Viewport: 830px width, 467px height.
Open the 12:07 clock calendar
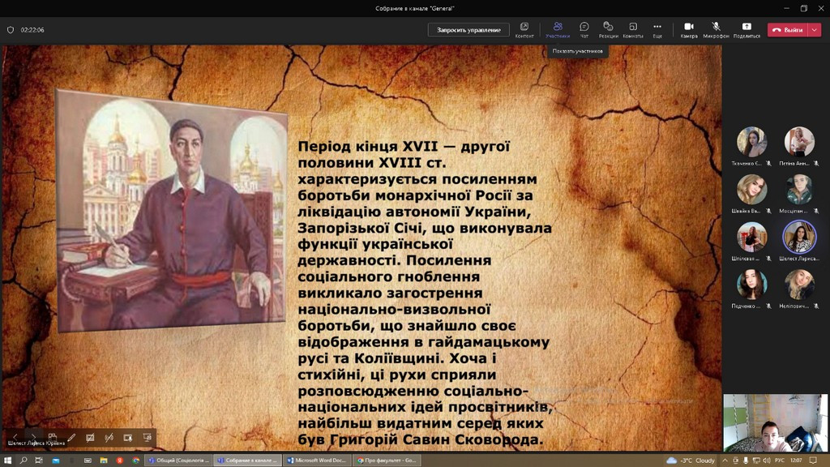pyautogui.click(x=796, y=461)
